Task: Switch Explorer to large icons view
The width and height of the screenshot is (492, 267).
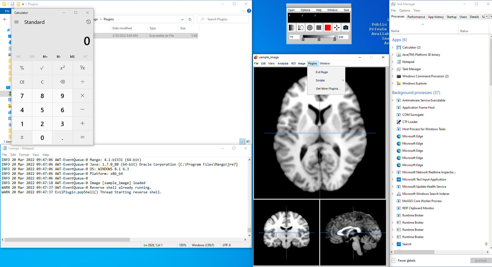Action: click(248, 141)
